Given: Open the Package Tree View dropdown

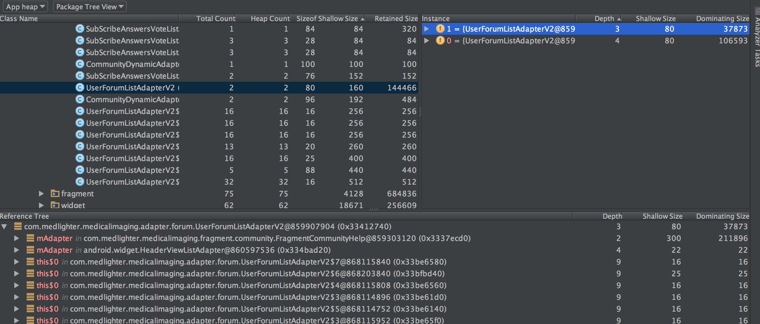Looking at the screenshot, I should [x=89, y=7].
